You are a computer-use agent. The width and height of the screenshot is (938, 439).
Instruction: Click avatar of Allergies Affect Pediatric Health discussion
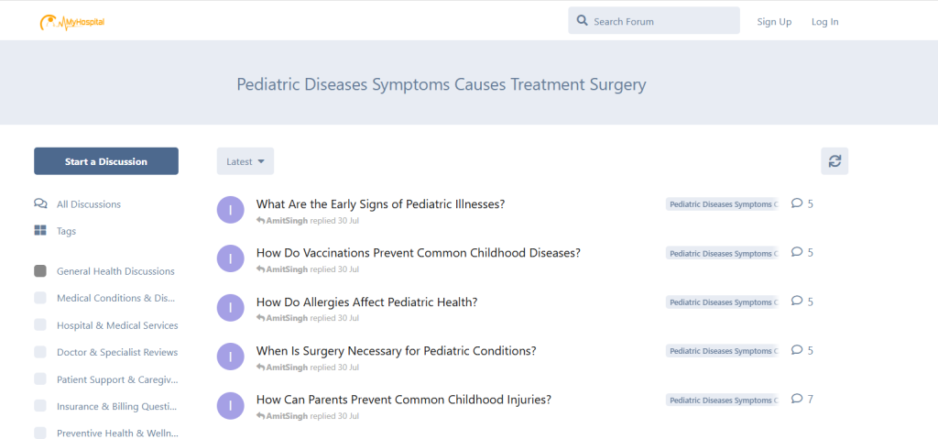click(x=231, y=308)
